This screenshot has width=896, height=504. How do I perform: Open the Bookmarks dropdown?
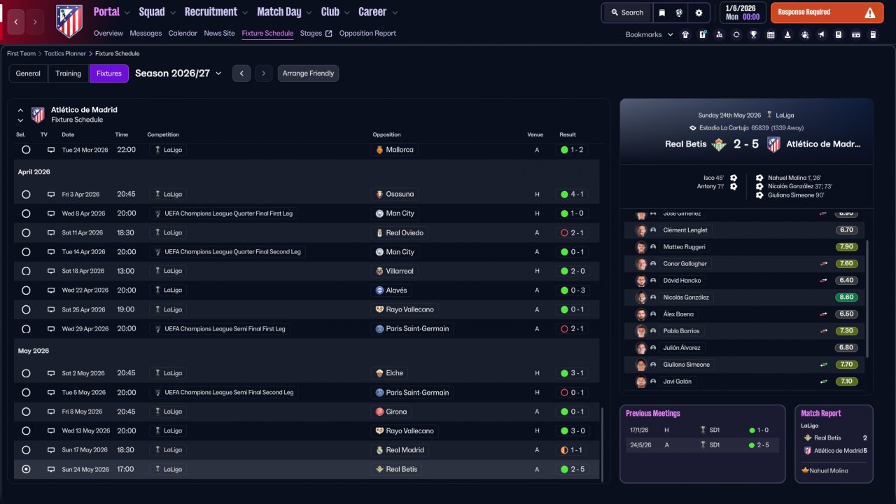pyautogui.click(x=649, y=34)
